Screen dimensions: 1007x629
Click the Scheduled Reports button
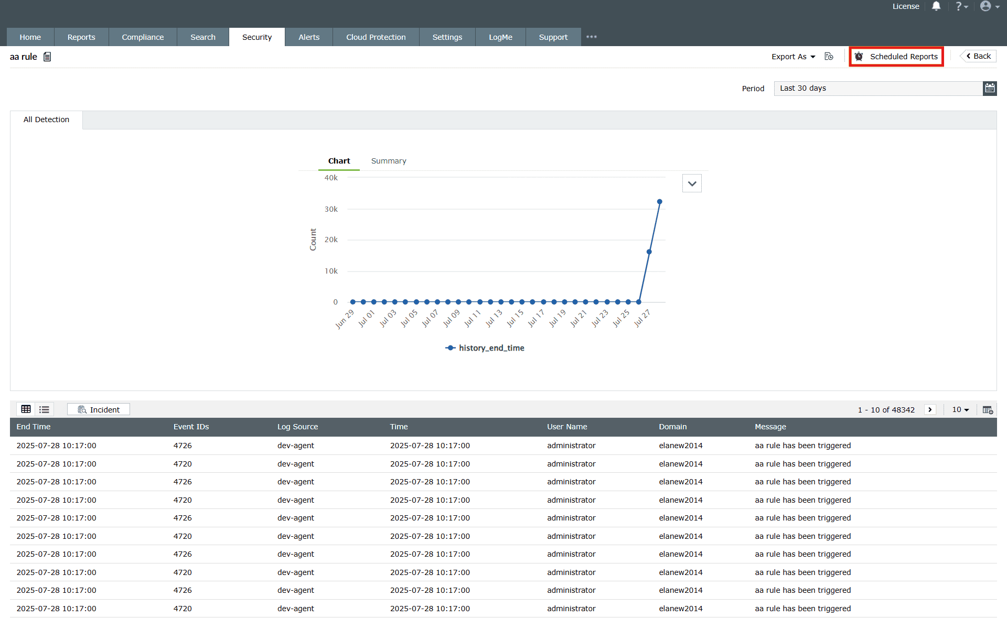pyautogui.click(x=896, y=57)
